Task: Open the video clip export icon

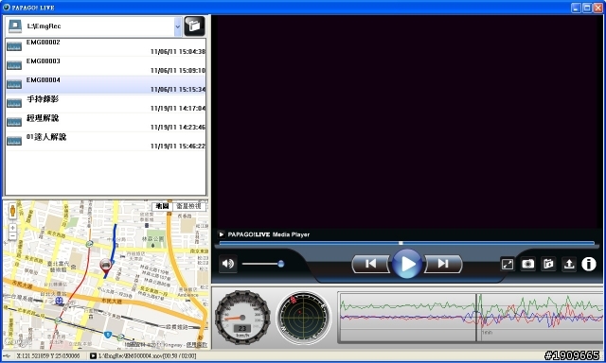Action: 548,264
